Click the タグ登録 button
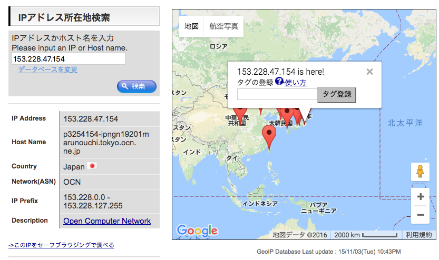 337,95
